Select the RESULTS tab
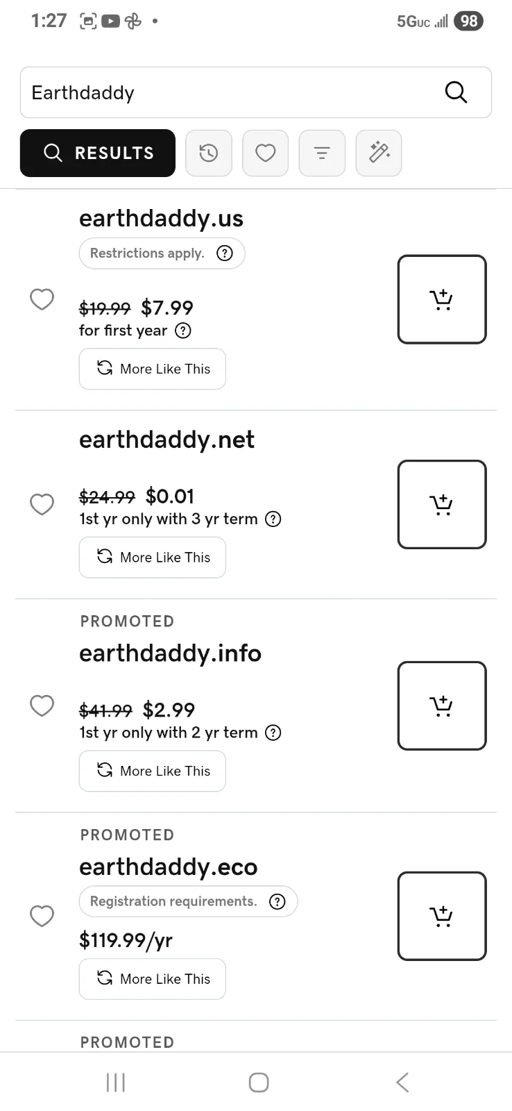The width and height of the screenshot is (512, 1111). pos(98,153)
